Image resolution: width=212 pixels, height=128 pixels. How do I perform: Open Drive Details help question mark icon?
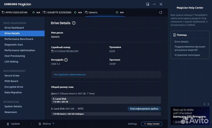pyautogui.click(x=74, y=23)
